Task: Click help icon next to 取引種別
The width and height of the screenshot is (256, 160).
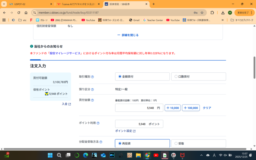Action: [92, 77]
